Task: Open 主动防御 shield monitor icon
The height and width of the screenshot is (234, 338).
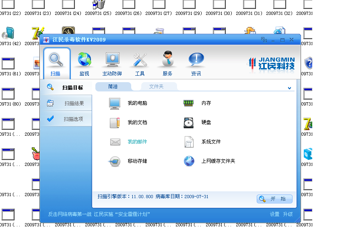Action: point(112,60)
